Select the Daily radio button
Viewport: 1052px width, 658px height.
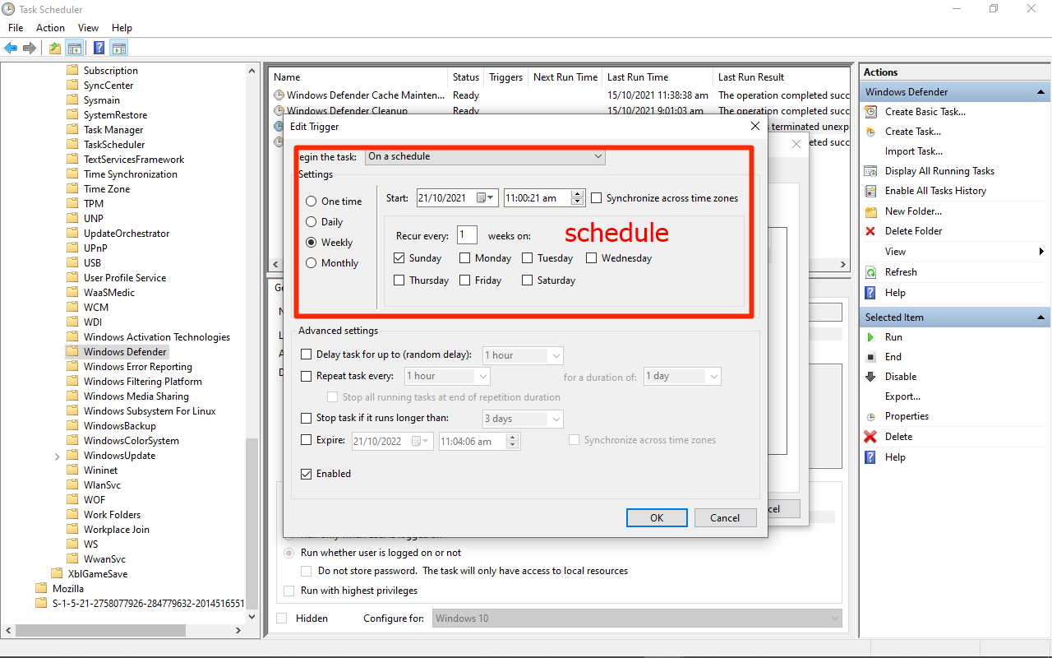(311, 222)
